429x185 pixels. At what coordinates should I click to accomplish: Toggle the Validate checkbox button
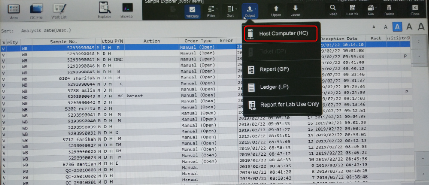tap(192, 11)
